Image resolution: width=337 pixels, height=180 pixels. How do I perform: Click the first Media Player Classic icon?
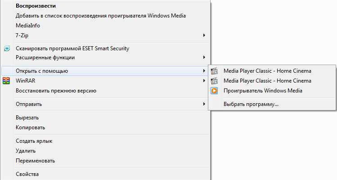tap(214, 71)
